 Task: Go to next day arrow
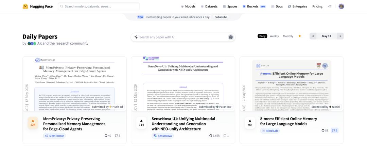(x=340, y=36)
